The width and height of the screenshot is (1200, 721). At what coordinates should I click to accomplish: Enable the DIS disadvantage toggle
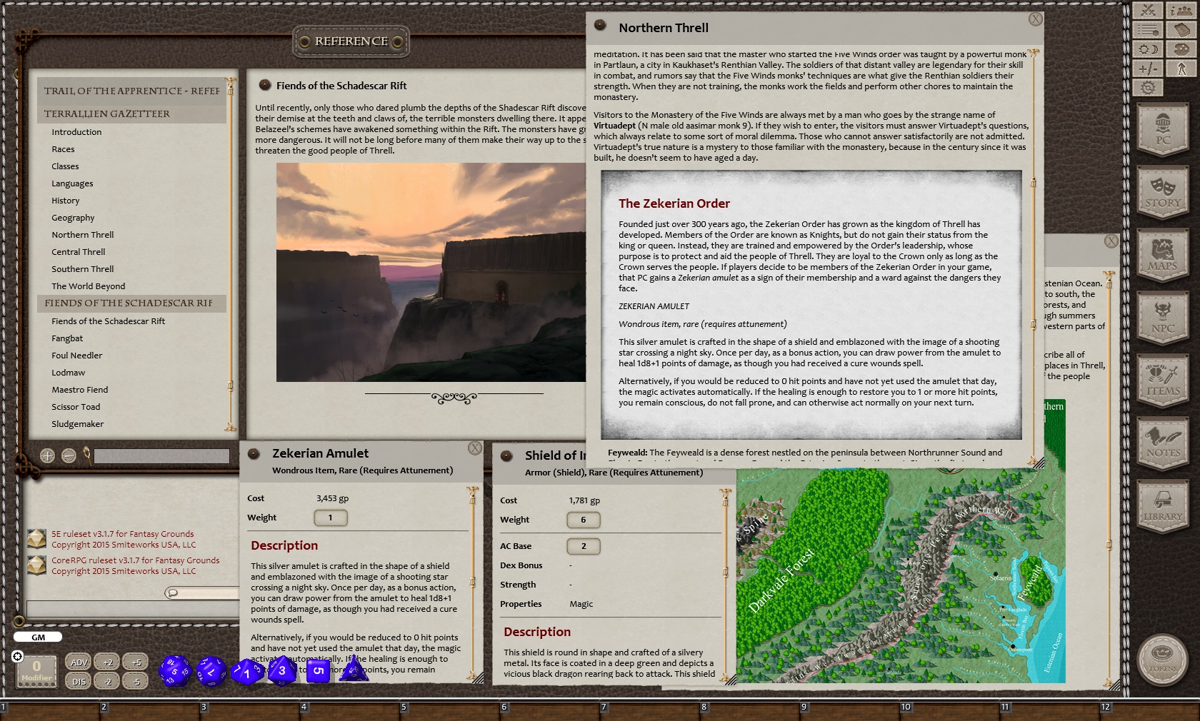tap(79, 681)
